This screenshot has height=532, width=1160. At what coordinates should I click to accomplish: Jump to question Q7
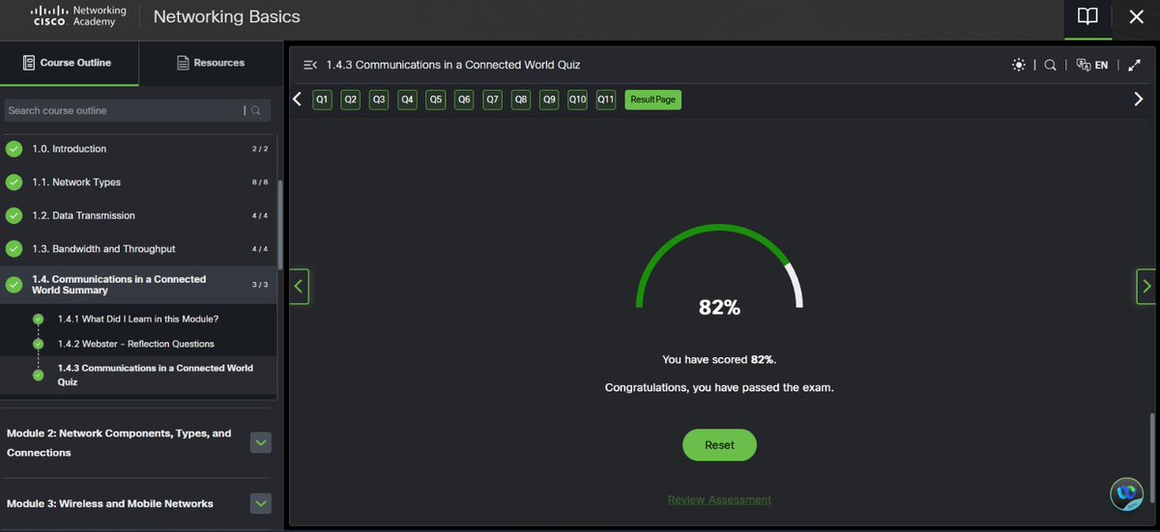click(x=493, y=99)
